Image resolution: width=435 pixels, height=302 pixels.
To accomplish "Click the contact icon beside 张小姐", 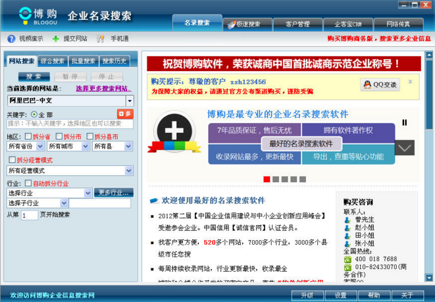I will pyautogui.click(x=347, y=243).
